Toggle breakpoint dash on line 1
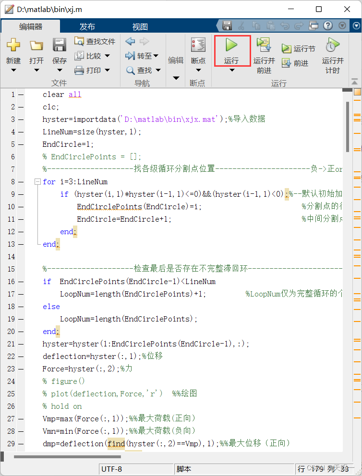 pyautogui.click(x=21, y=95)
